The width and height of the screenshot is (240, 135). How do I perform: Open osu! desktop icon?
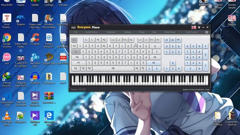[7, 58]
